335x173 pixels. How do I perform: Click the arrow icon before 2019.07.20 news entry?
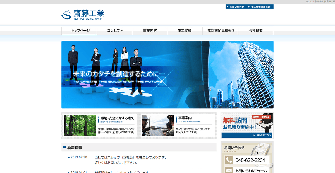68,157
